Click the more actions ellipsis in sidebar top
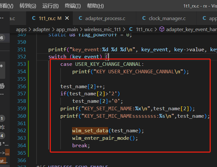 (2, 18)
